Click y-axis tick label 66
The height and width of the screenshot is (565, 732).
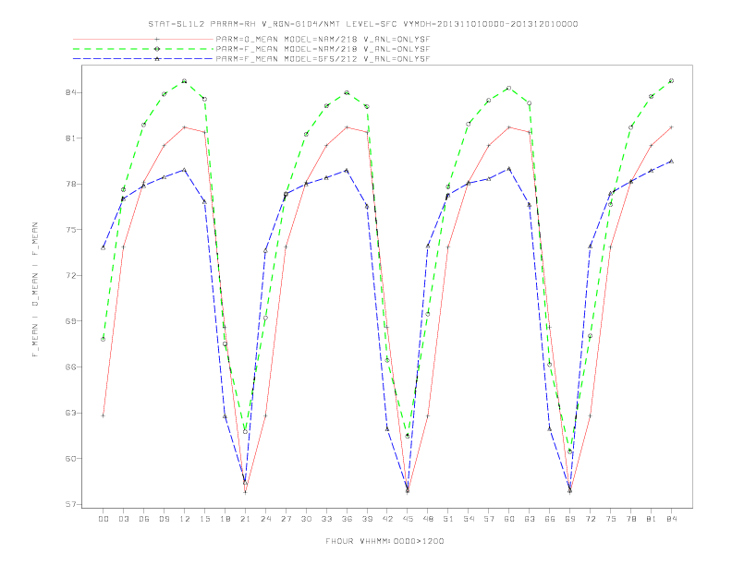(x=70, y=367)
